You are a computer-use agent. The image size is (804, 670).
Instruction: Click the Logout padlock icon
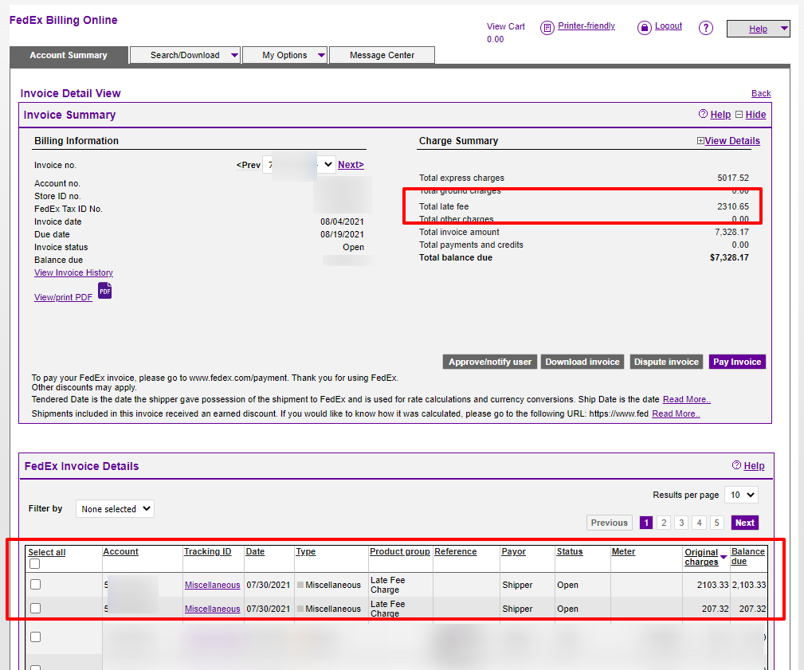click(644, 28)
